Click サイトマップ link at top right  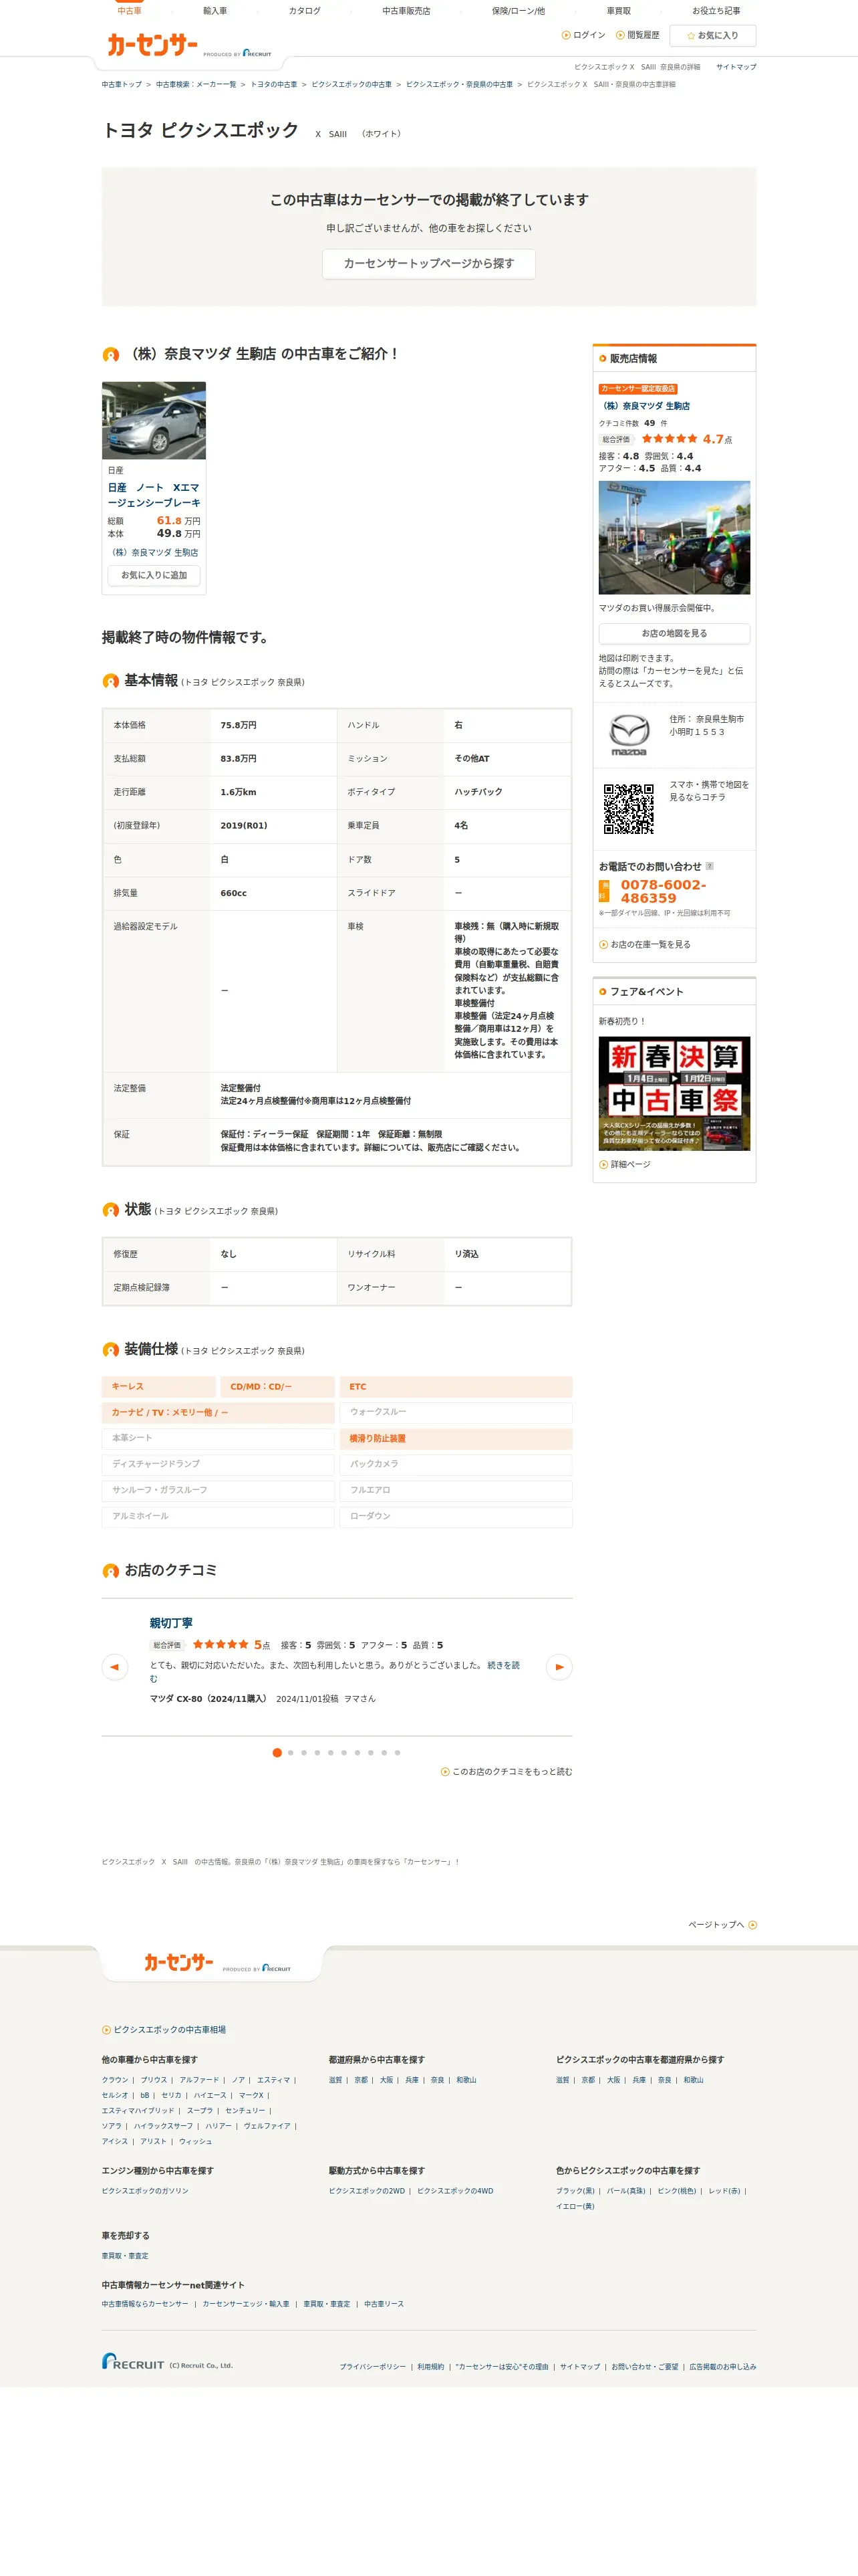click(x=736, y=67)
